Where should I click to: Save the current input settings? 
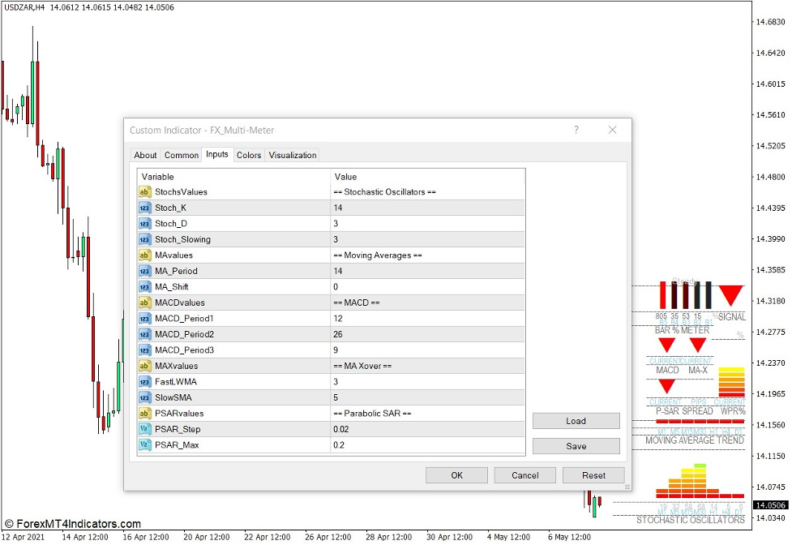point(576,446)
